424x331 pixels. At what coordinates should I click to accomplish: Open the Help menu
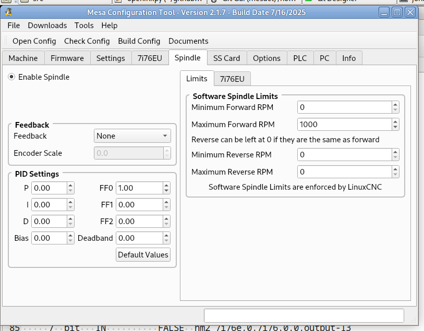[110, 26]
